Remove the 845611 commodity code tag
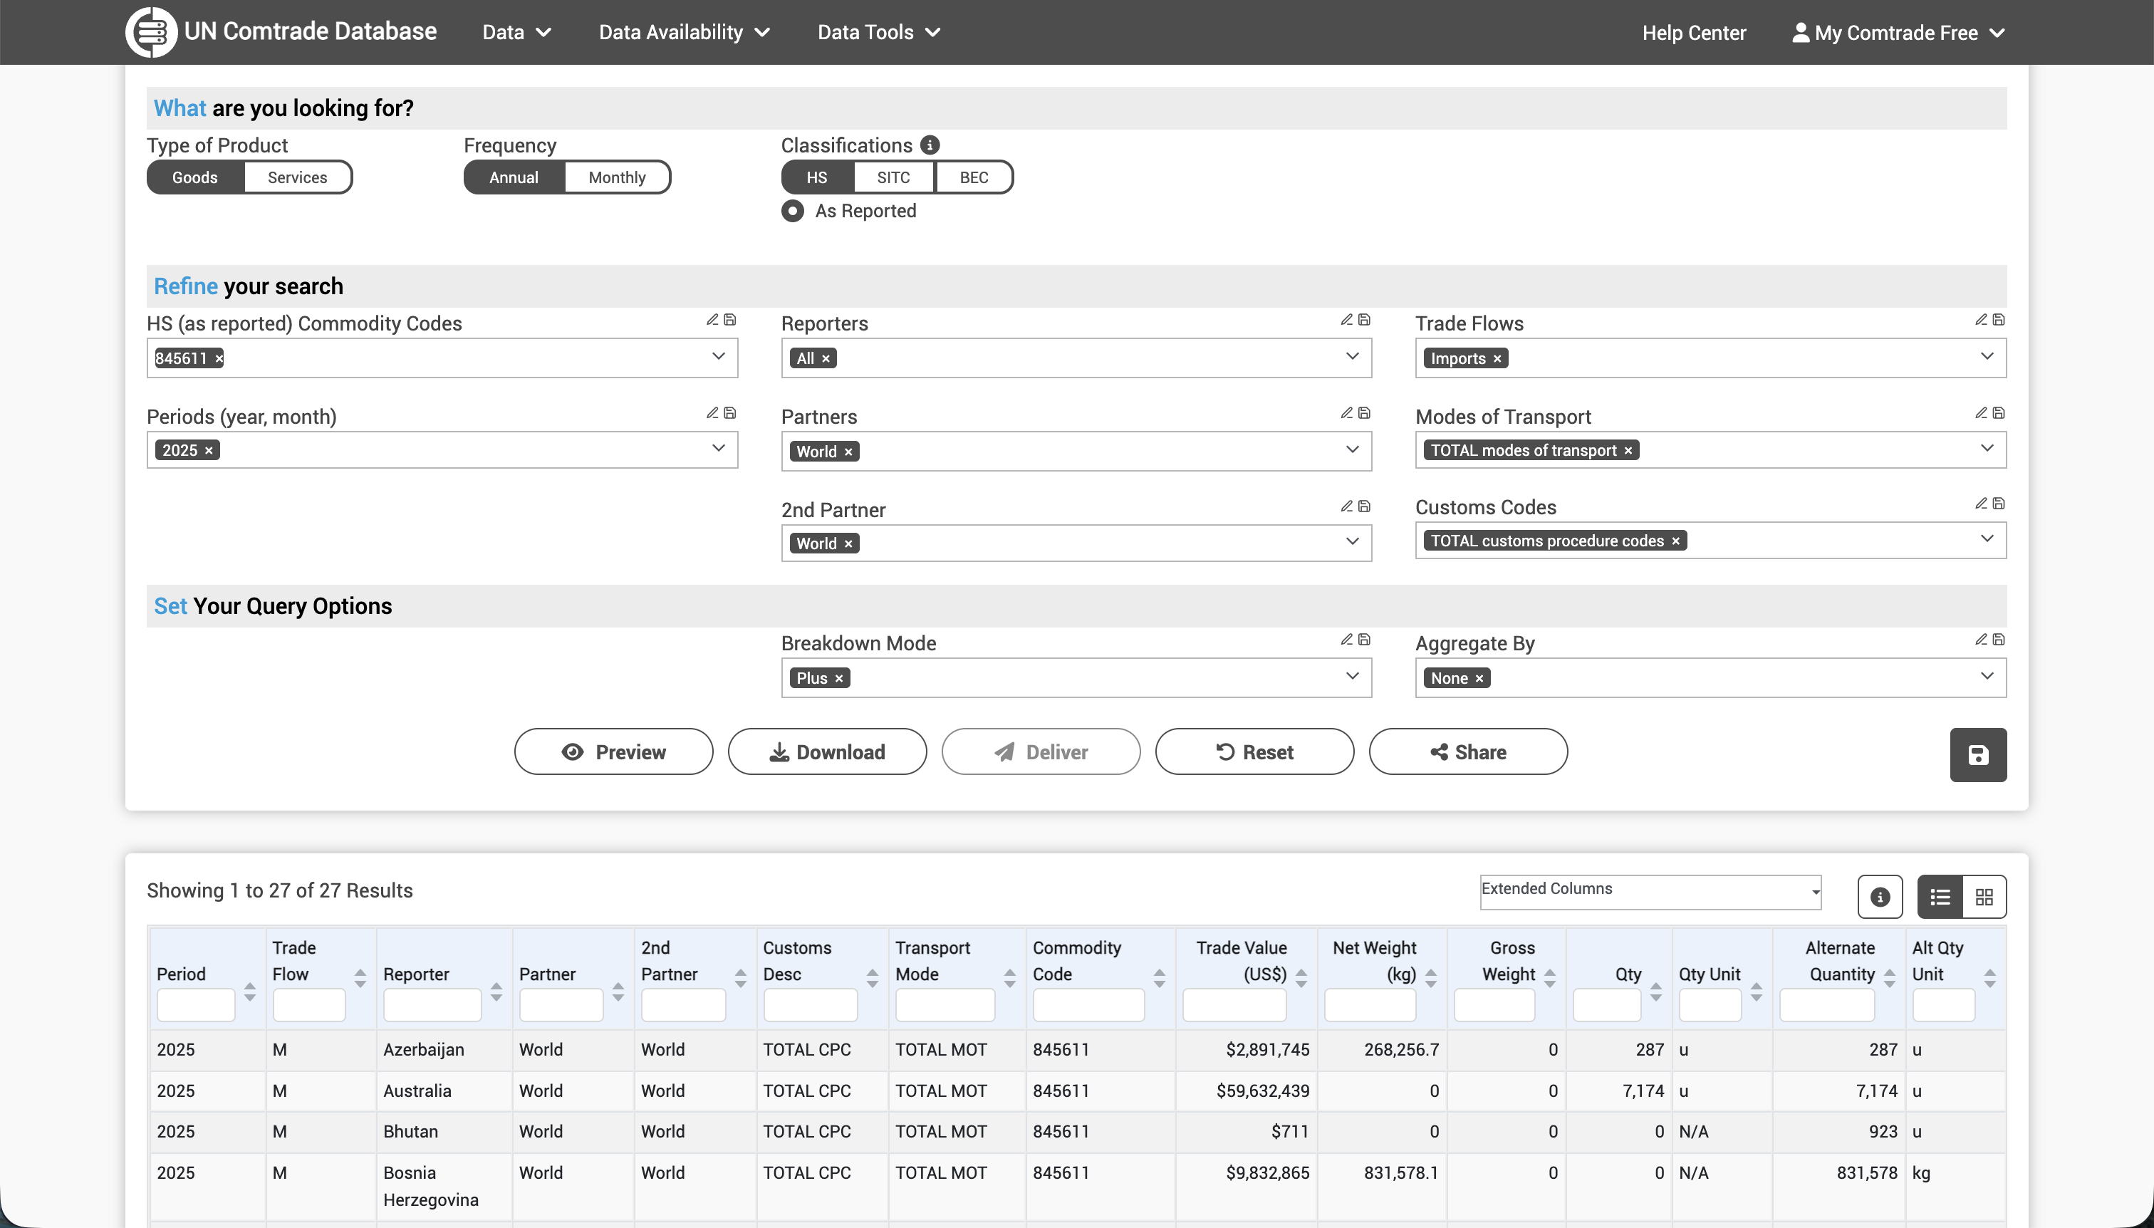 [x=219, y=358]
